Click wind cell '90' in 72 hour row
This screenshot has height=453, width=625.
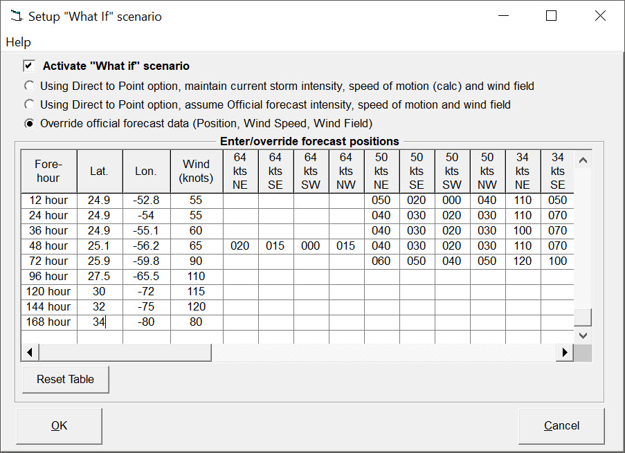197,261
